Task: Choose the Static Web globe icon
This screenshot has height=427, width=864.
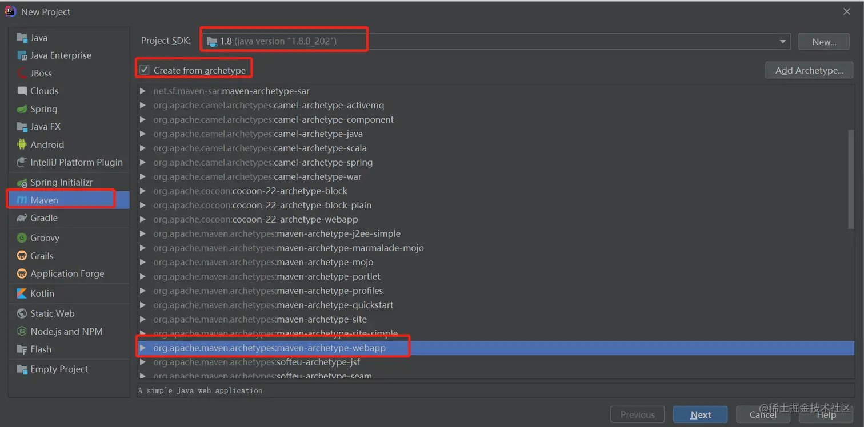Action: (22, 313)
